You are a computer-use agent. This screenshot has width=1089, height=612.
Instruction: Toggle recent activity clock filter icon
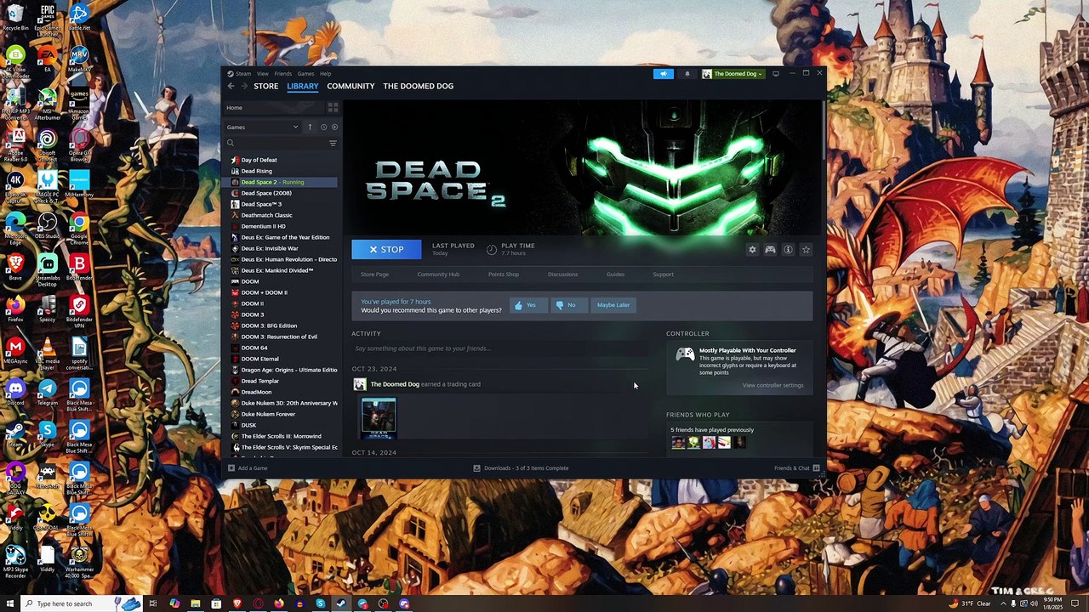[x=323, y=127]
